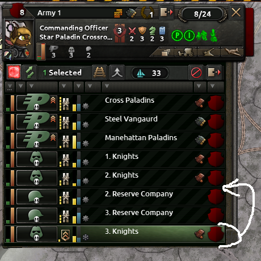Viewport: 261px width, 261px height.
Task: Click the paradrop order icon
Action: pyautogui.click(x=117, y=73)
